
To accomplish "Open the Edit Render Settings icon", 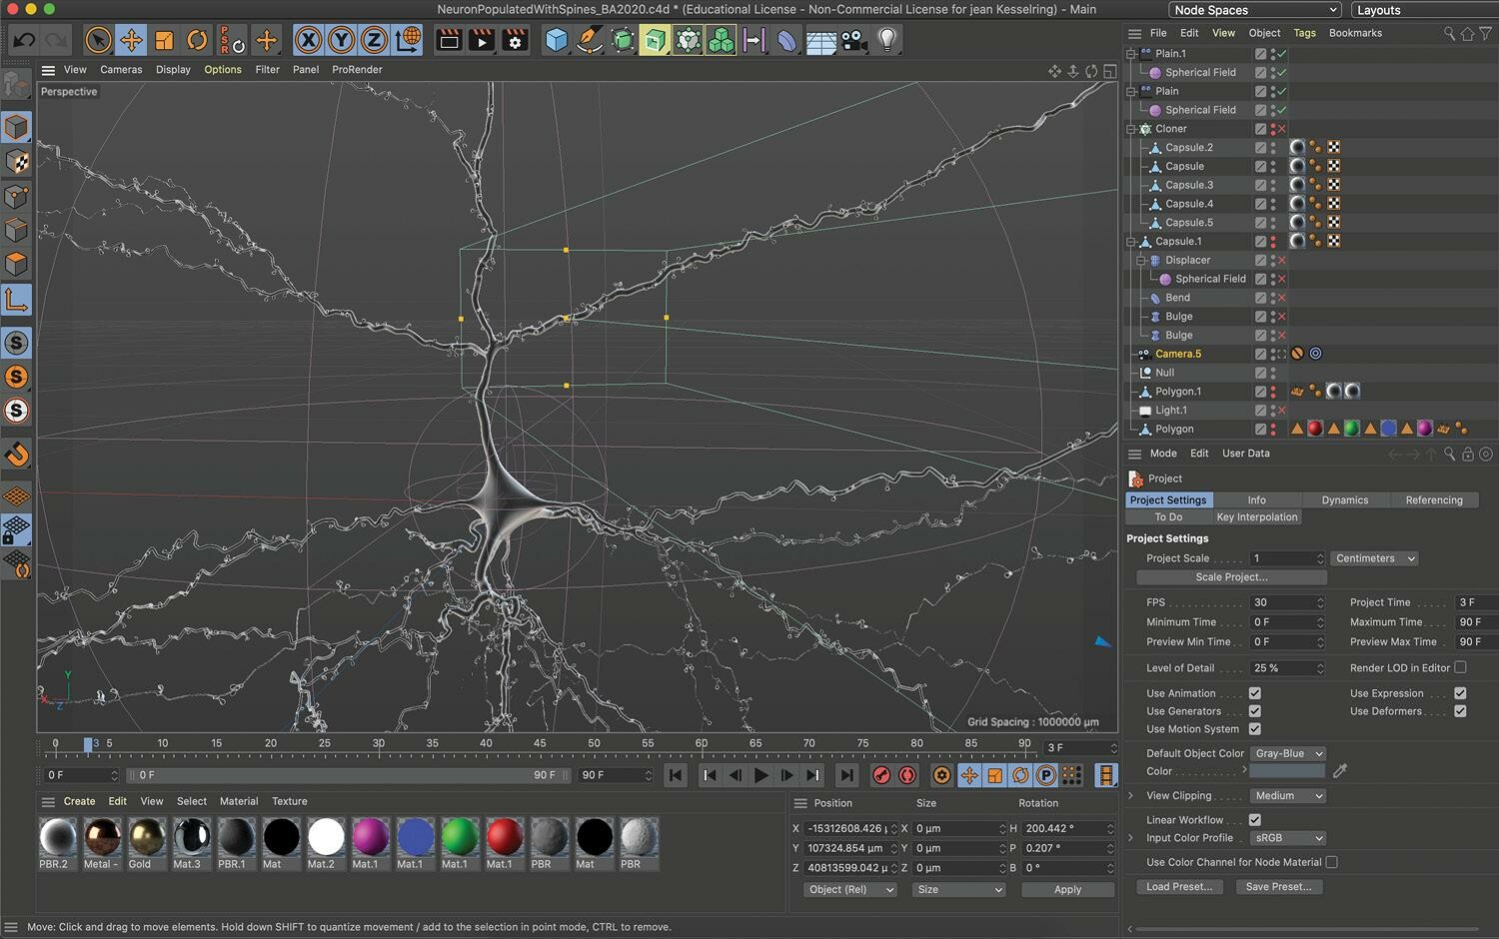I will (x=516, y=40).
